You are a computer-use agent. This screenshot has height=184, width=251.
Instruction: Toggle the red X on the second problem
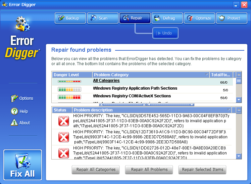pos(63,137)
